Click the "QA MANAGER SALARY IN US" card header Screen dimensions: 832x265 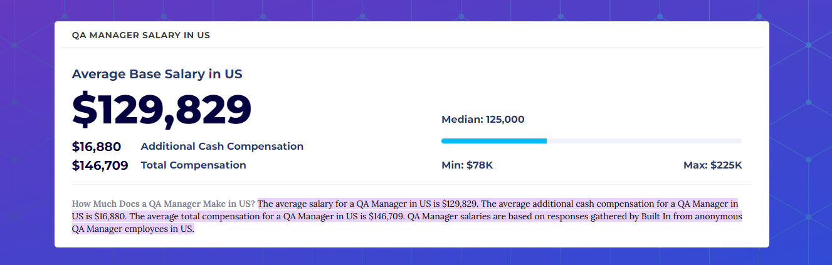click(x=141, y=36)
